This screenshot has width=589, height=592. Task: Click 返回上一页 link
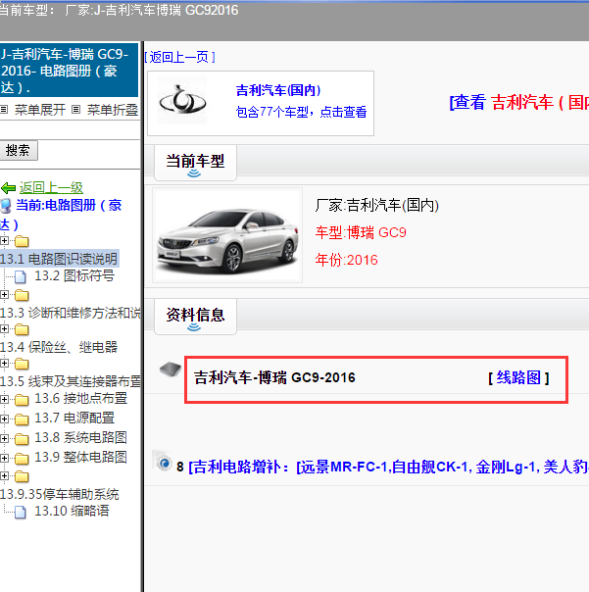(179, 58)
